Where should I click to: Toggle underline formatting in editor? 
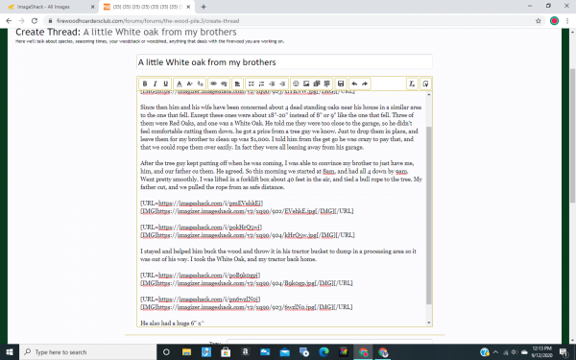point(165,84)
